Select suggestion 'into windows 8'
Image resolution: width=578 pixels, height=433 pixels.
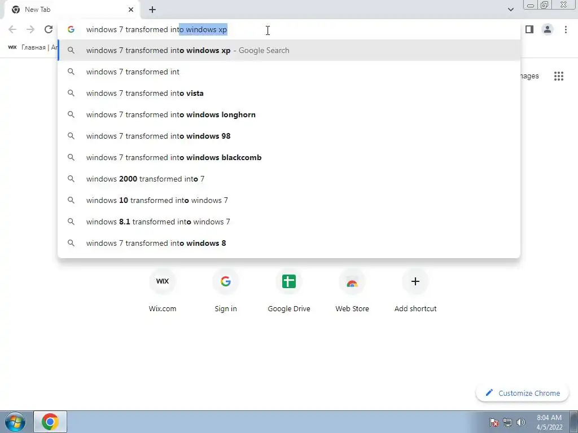[x=289, y=243]
